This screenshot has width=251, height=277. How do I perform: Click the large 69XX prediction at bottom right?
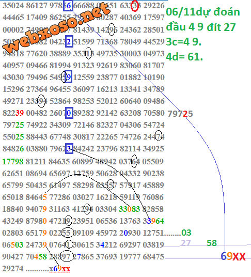[x=233, y=256]
